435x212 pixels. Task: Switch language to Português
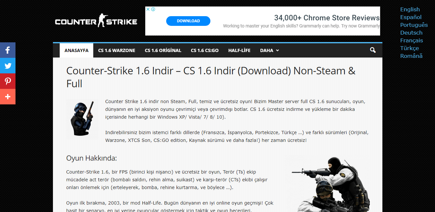tap(414, 25)
